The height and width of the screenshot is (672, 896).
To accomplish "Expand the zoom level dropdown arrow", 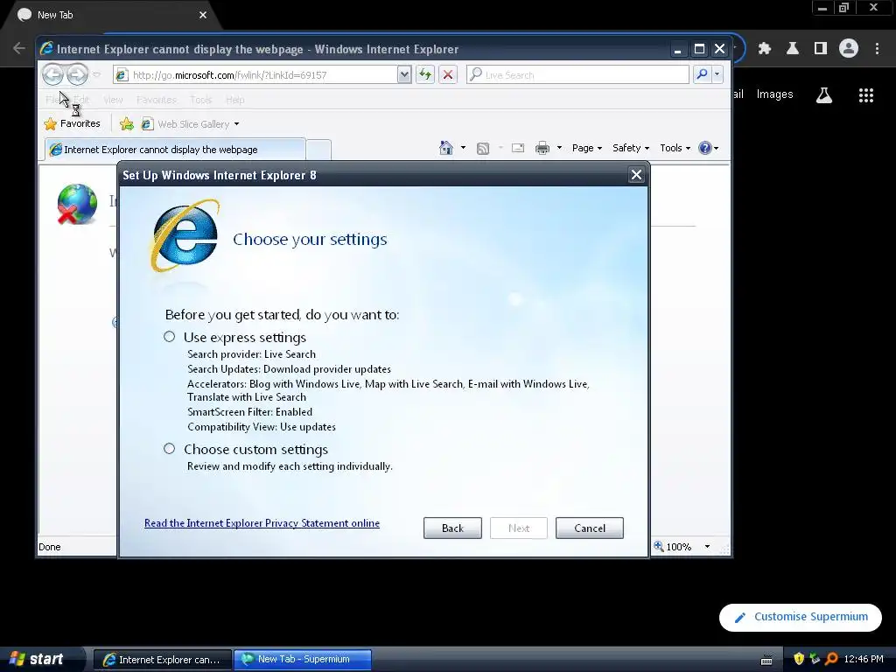I will [x=707, y=547].
